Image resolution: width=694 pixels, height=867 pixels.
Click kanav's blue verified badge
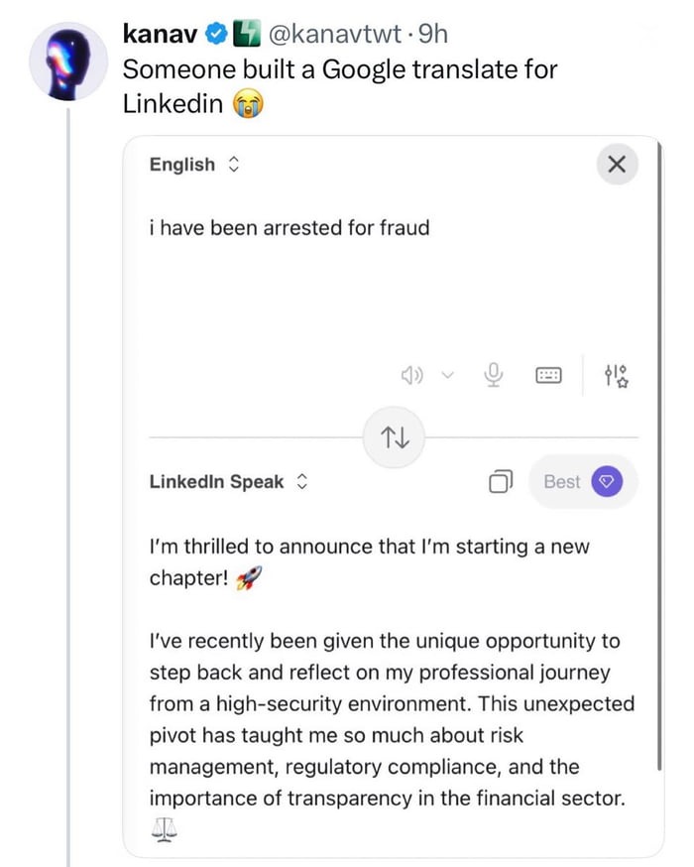[x=214, y=32]
